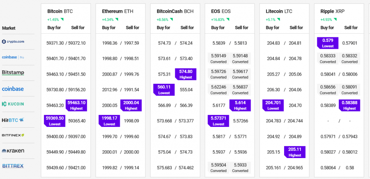Image resolution: width=370 pixels, height=179 pixels.
Task: Open the Kraken exchange logo
Action: (x=13, y=151)
